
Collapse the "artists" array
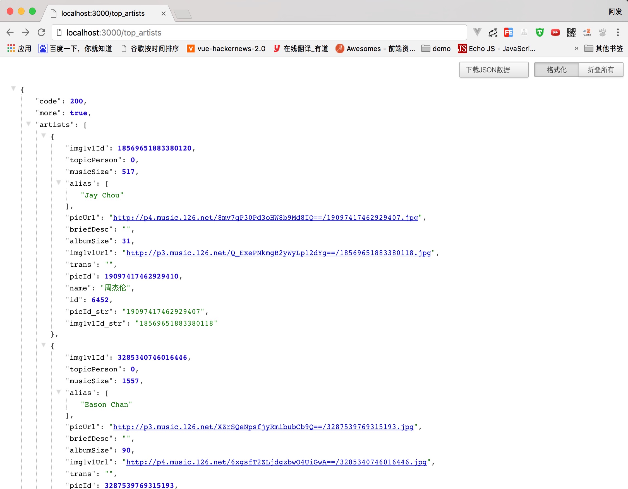click(x=28, y=124)
